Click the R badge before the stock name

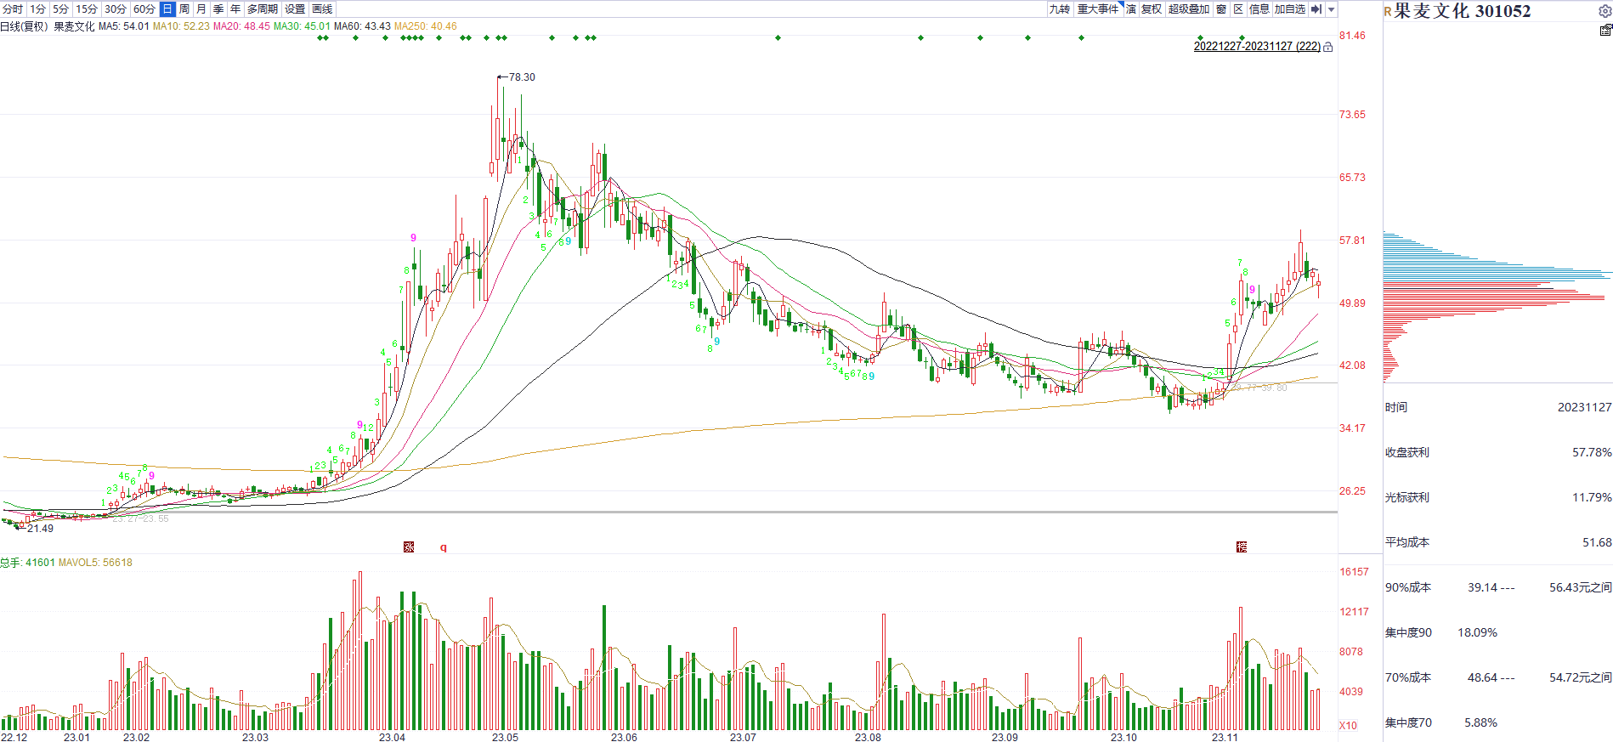(1388, 12)
